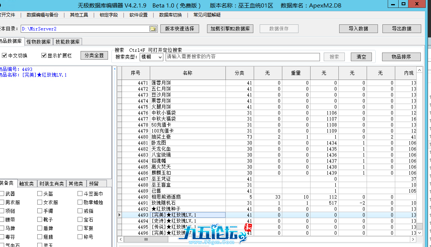
Task: Click the folder browse icon beside path field
Action: [153, 29]
